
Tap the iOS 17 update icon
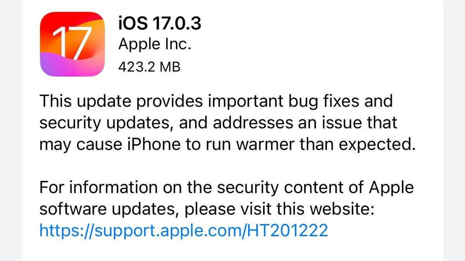pos(72,43)
